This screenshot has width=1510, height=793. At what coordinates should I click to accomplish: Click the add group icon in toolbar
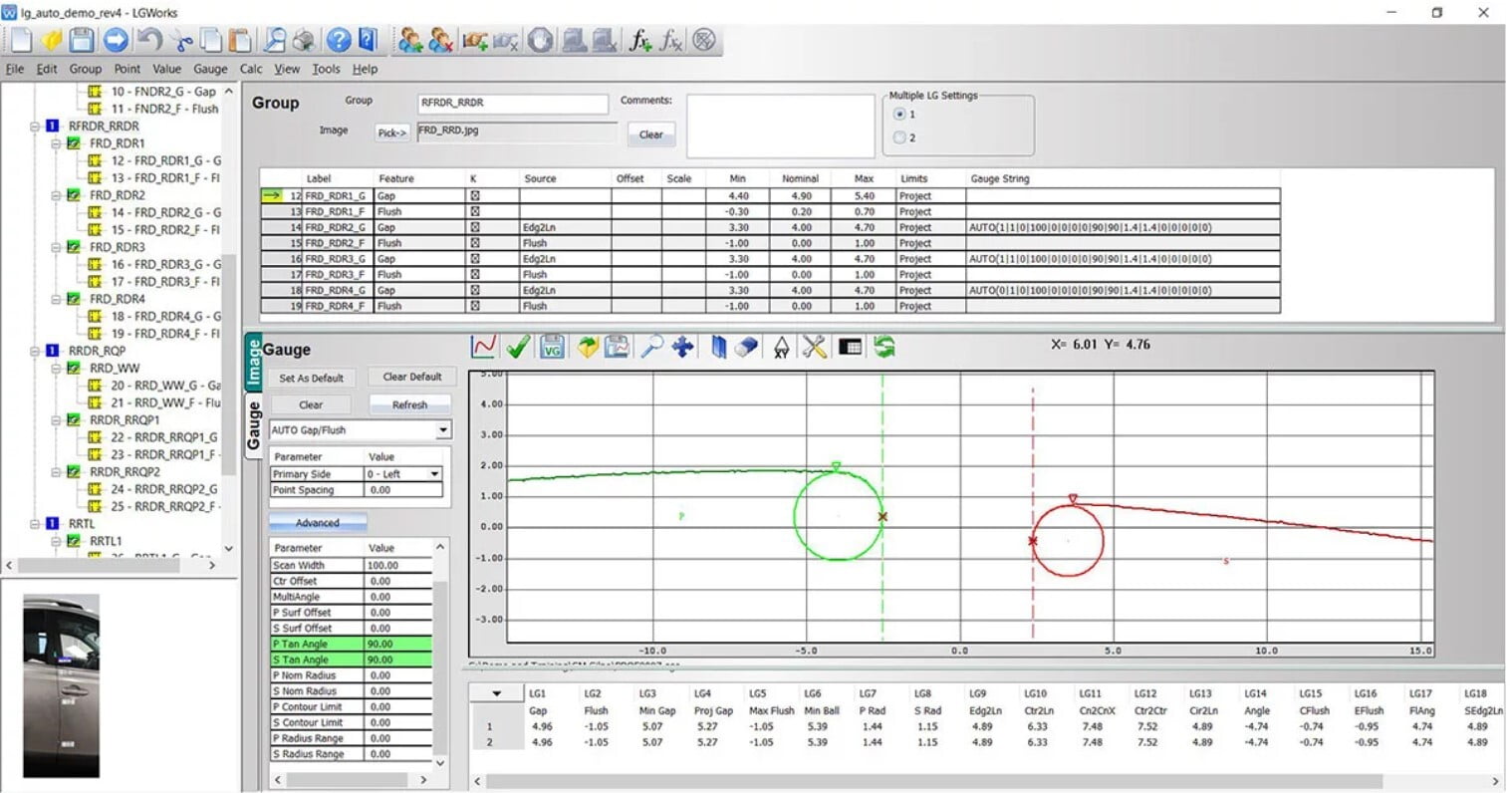[409, 41]
